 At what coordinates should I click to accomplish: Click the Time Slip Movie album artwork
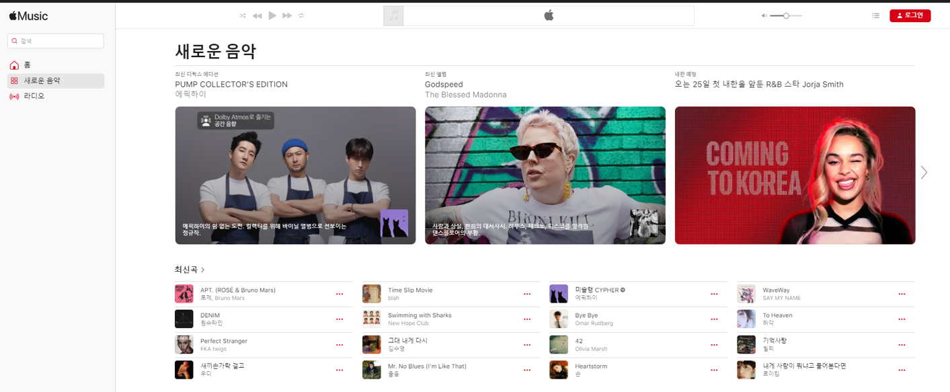372,294
